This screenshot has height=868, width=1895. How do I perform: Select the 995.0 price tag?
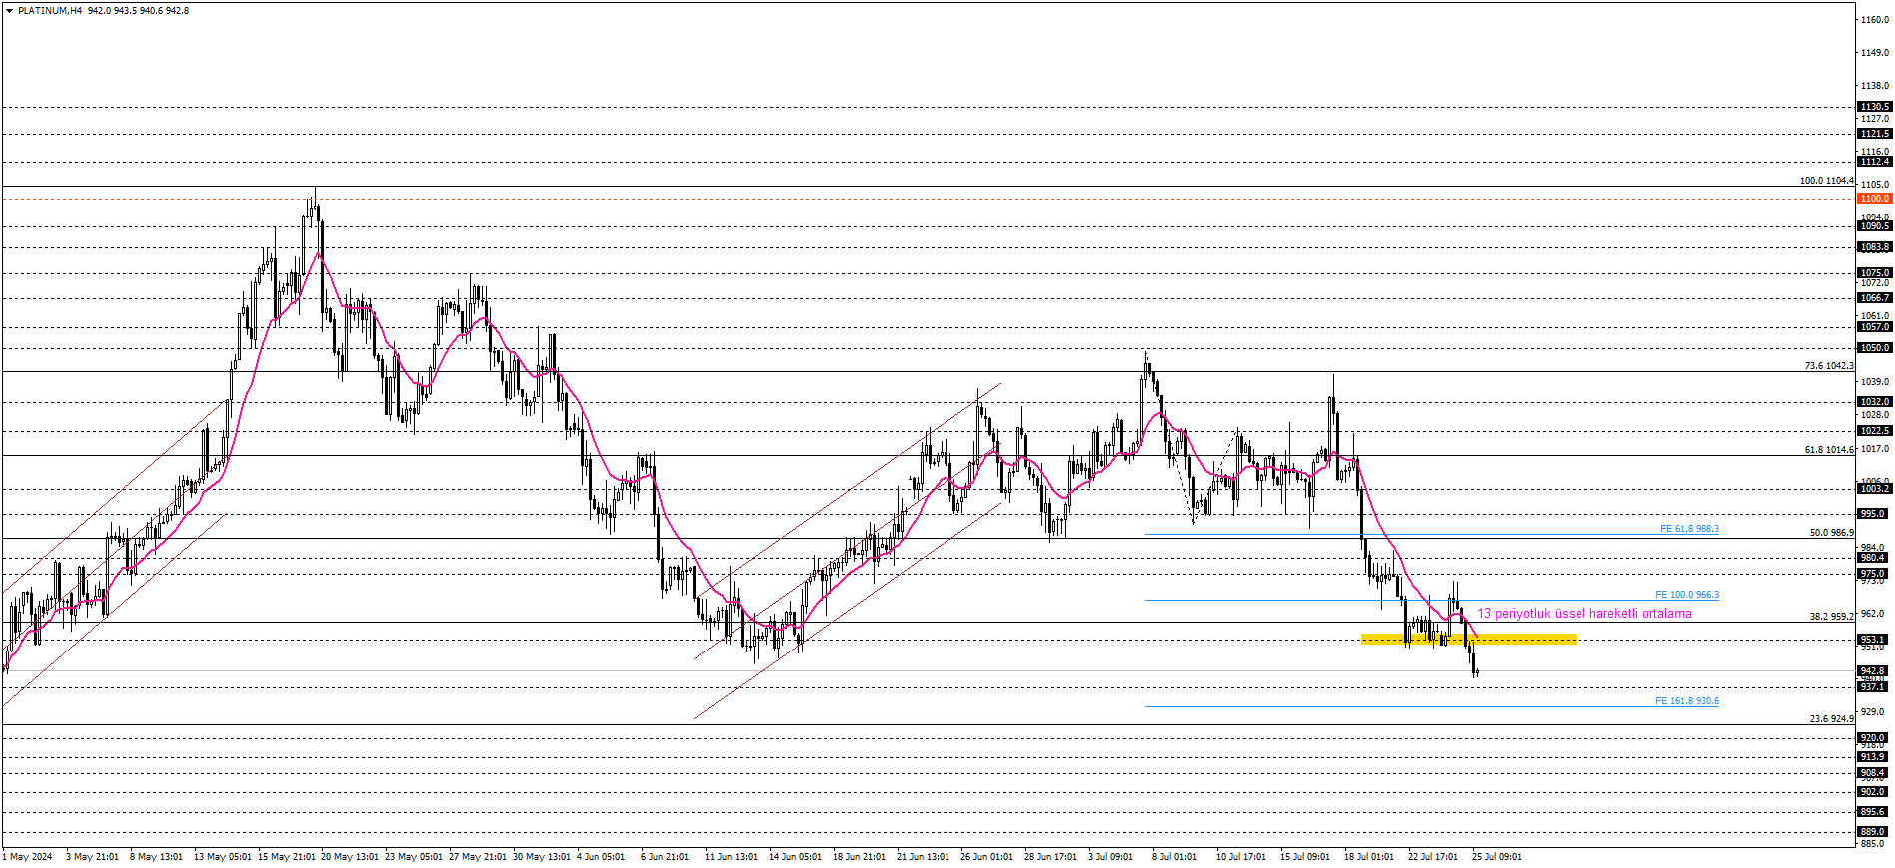pos(1872,514)
